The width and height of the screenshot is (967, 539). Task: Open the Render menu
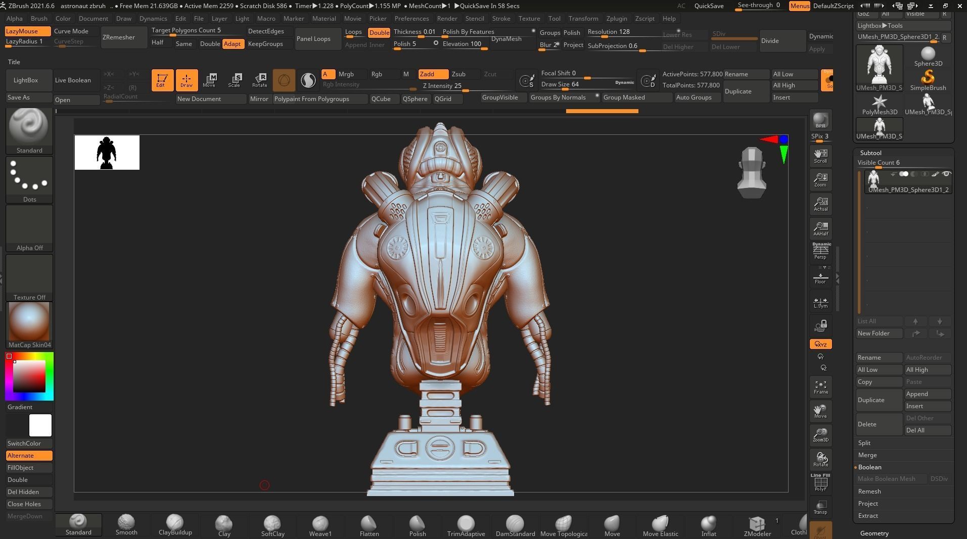447,19
